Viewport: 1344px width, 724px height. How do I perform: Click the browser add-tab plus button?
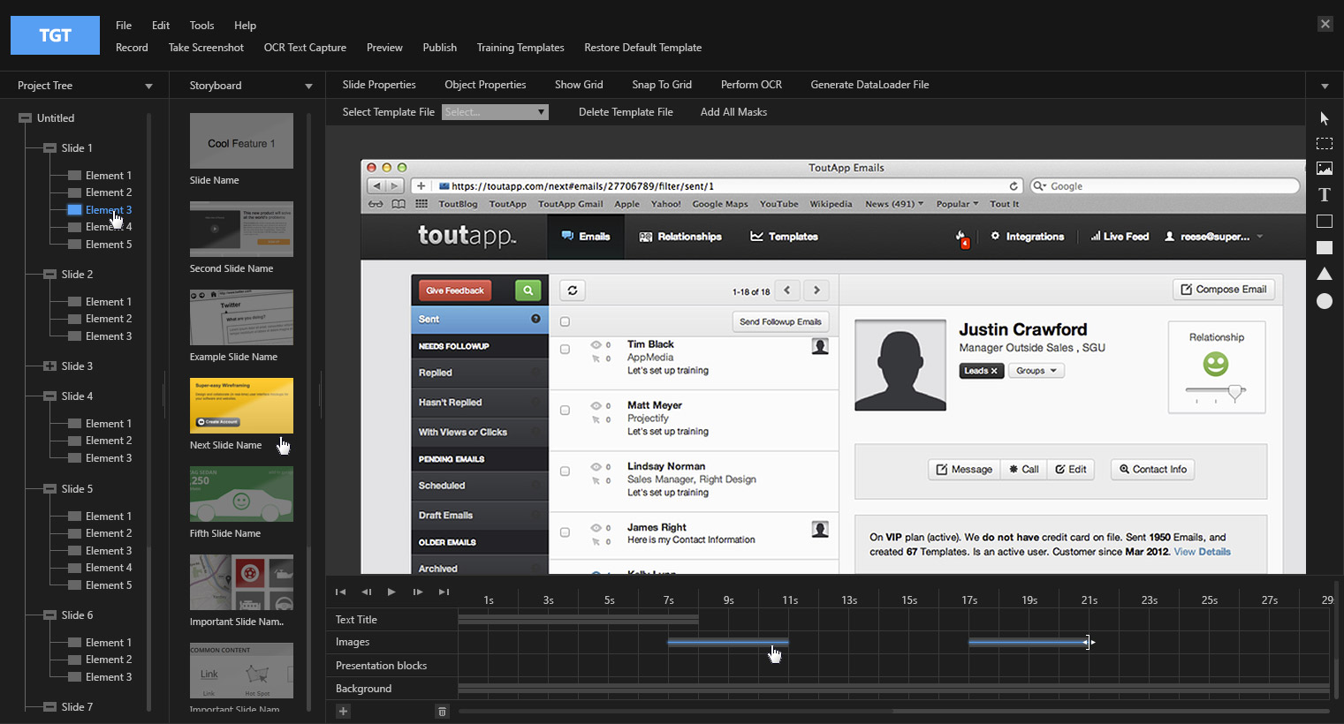(x=421, y=186)
